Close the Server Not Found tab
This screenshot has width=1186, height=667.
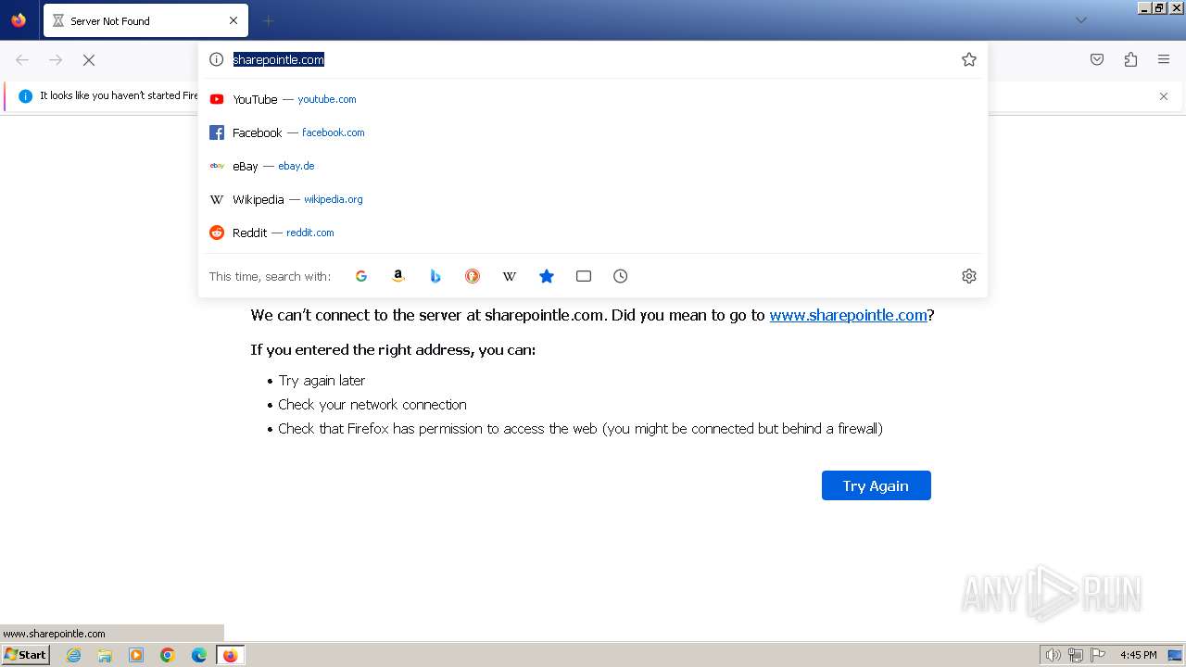point(233,20)
